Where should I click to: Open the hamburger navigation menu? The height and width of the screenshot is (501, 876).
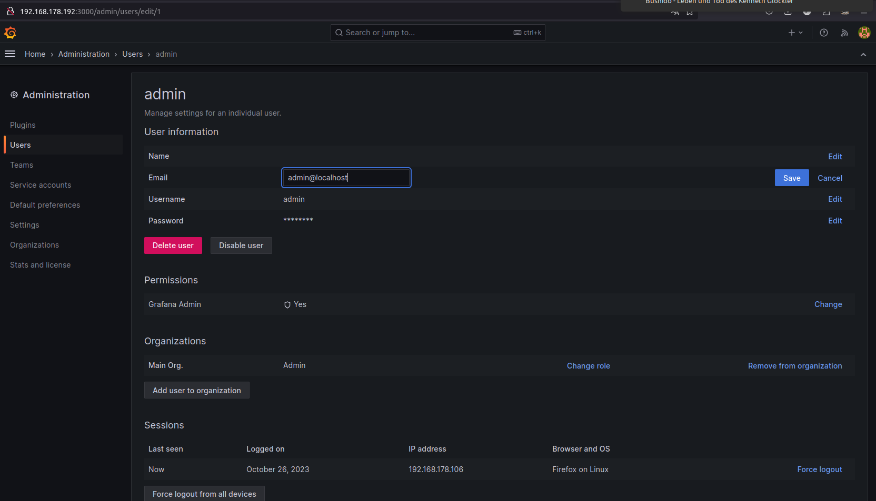click(x=10, y=54)
